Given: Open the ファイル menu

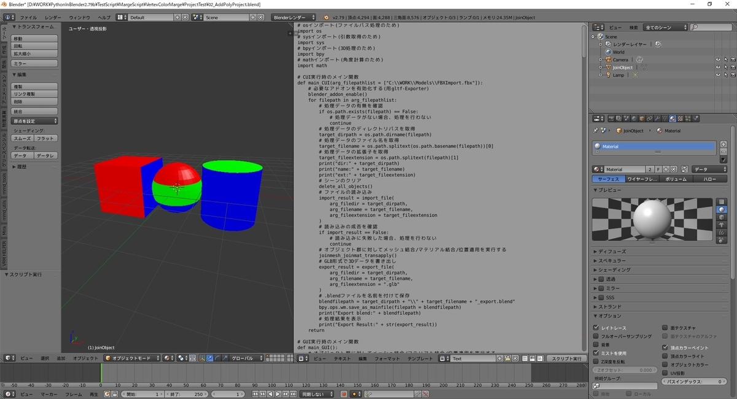Looking at the screenshot, I should coord(28,17).
